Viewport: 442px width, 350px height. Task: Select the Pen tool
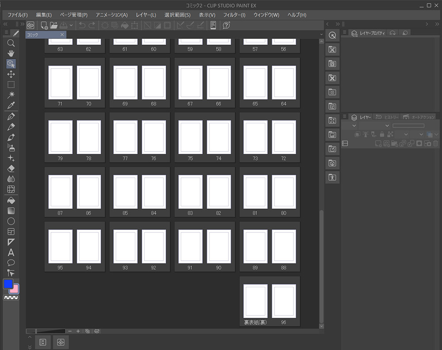(11, 117)
